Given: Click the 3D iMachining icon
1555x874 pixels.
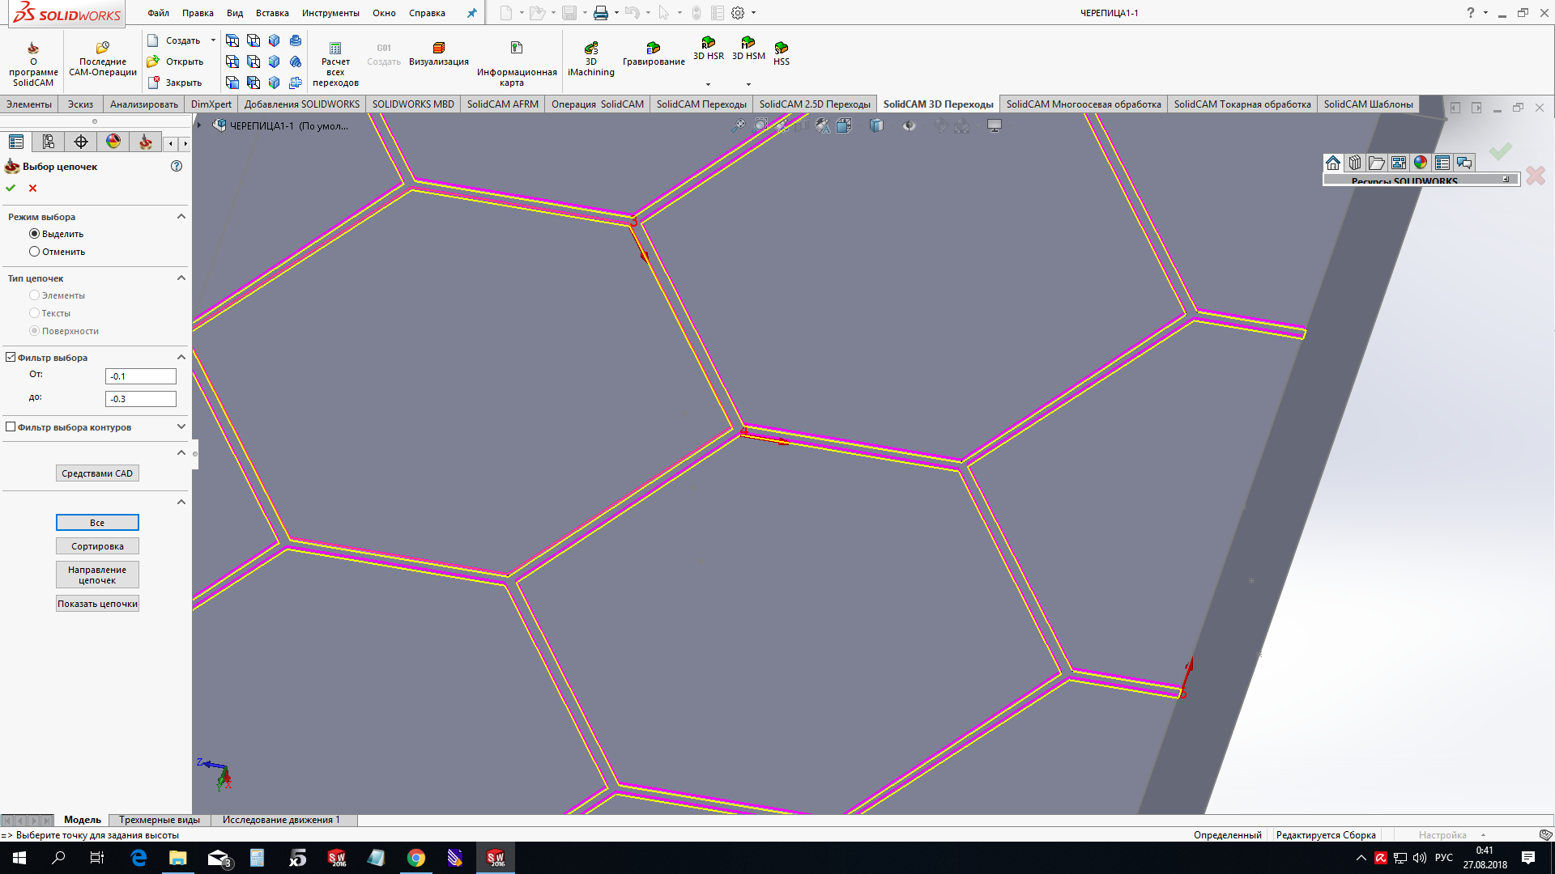Looking at the screenshot, I should point(590,49).
